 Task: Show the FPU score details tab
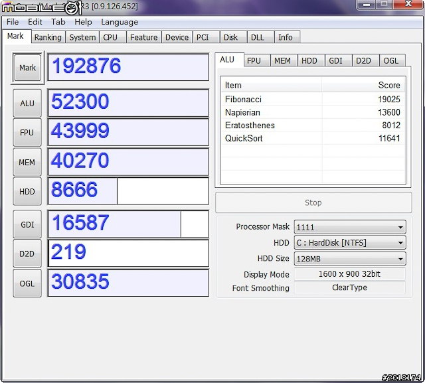click(x=254, y=60)
